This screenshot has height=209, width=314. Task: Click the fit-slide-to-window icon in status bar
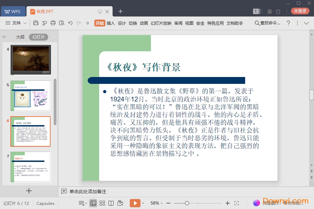[236, 203]
